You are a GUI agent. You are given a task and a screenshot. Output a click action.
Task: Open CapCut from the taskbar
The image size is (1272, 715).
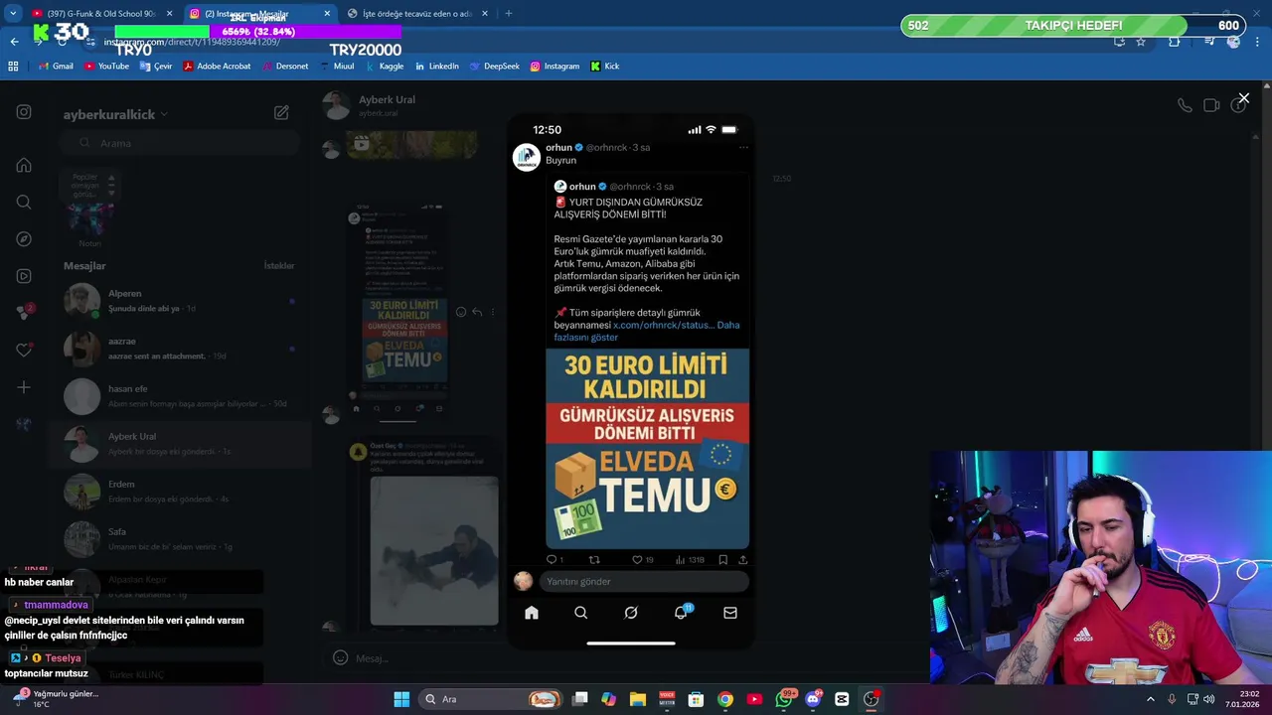(x=842, y=699)
